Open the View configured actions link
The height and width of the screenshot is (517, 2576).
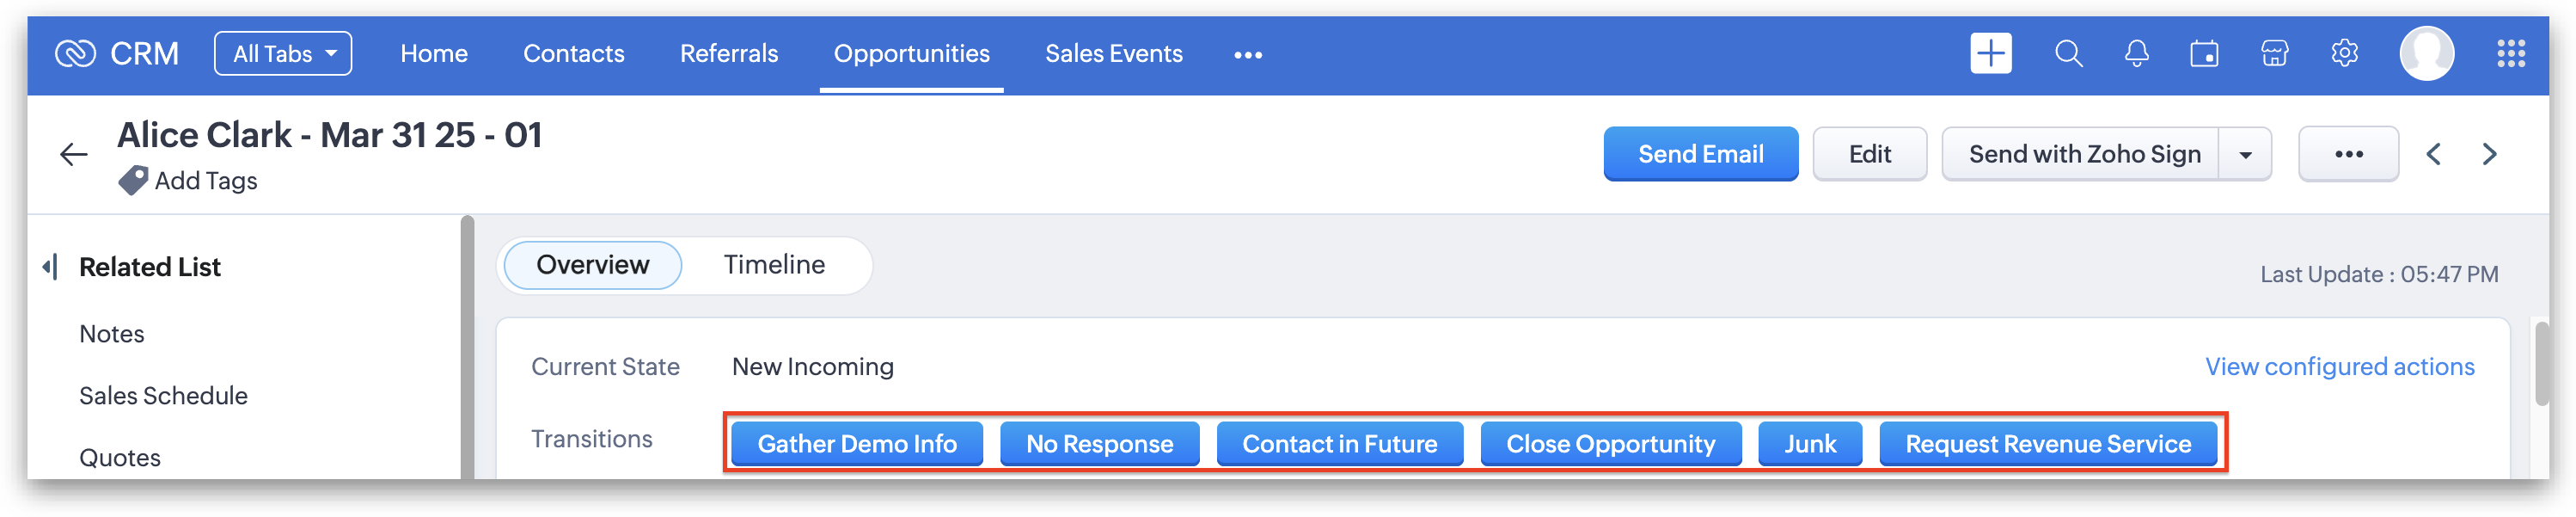click(2339, 367)
